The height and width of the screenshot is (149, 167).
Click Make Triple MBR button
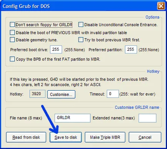tap(105, 137)
